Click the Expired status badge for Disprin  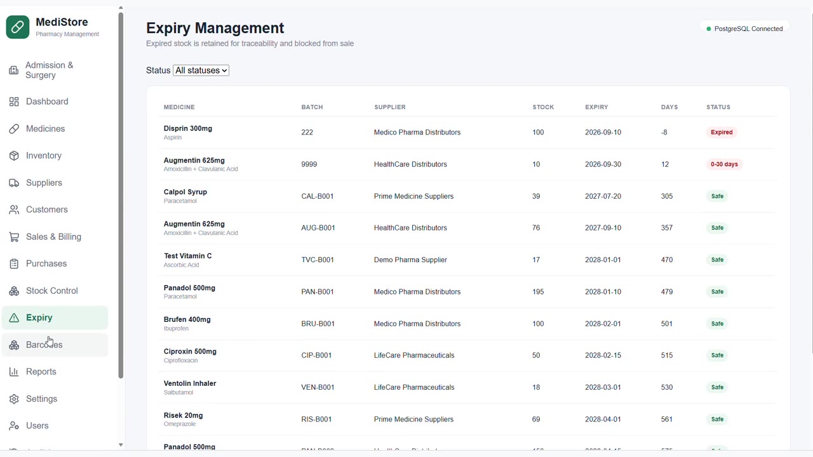(x=722, y=132)
